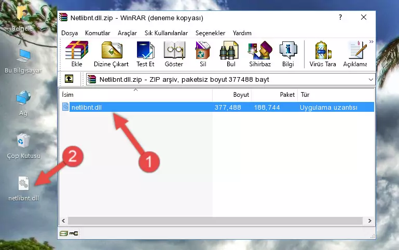Sort by the Tür column header

tap(336, 94)
